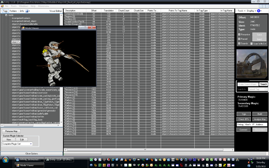Click the Entity app icon in the menu bar
This screenshot has width=269, height=168.
(2, 6)
